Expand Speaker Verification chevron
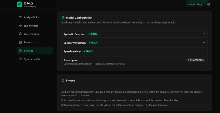Screen dimensions: 220x113 (x=204, y=42)
